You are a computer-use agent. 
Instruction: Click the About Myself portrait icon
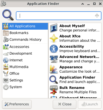pos(54,28)
